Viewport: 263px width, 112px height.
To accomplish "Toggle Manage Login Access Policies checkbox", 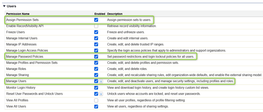I will click(96, 51).
